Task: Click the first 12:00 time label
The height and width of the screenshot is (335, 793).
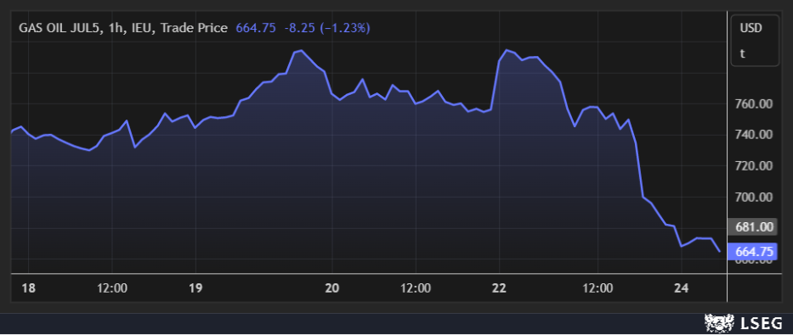Action: click(x=112, y=288)
